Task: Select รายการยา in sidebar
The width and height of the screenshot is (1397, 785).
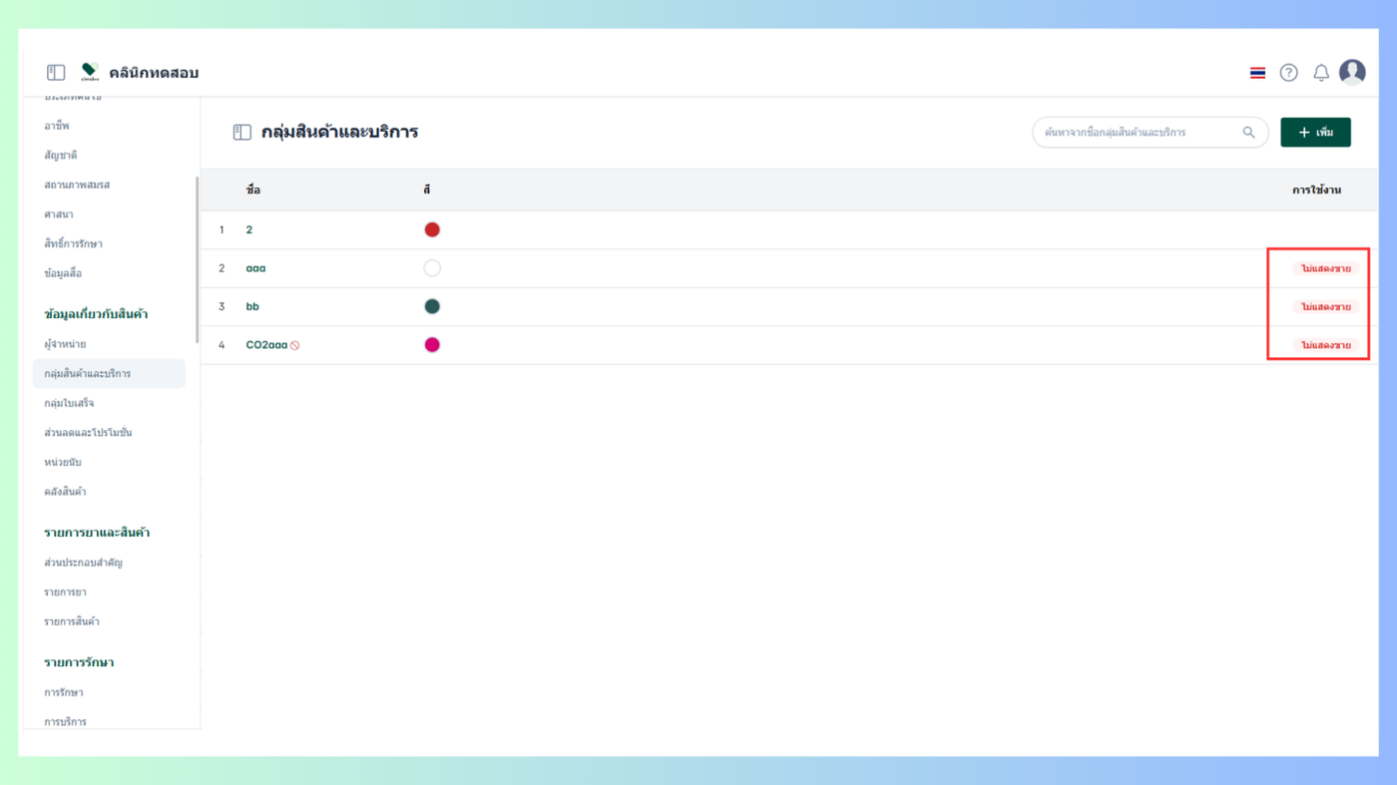Action: 65,592
